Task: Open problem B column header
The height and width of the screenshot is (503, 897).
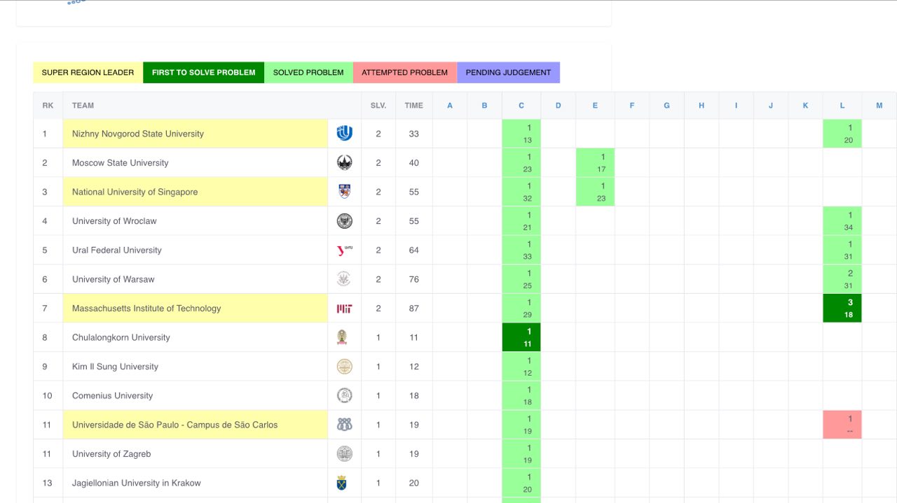Action: tap(484, 106)
